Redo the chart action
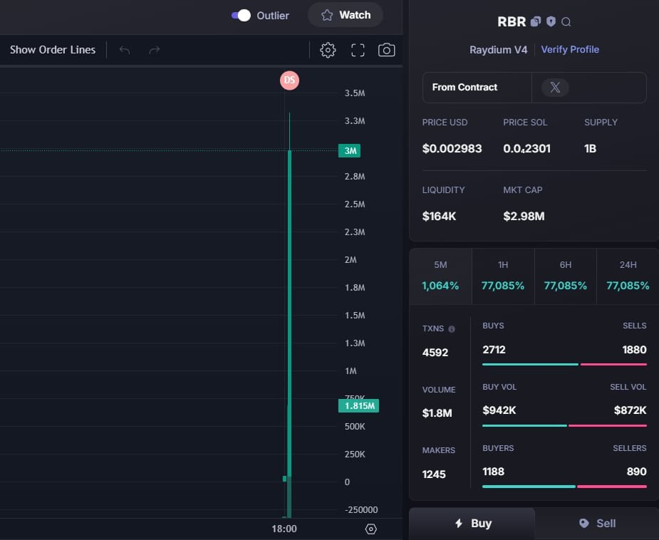The image size is (659, 540). (x=155, y=50)
